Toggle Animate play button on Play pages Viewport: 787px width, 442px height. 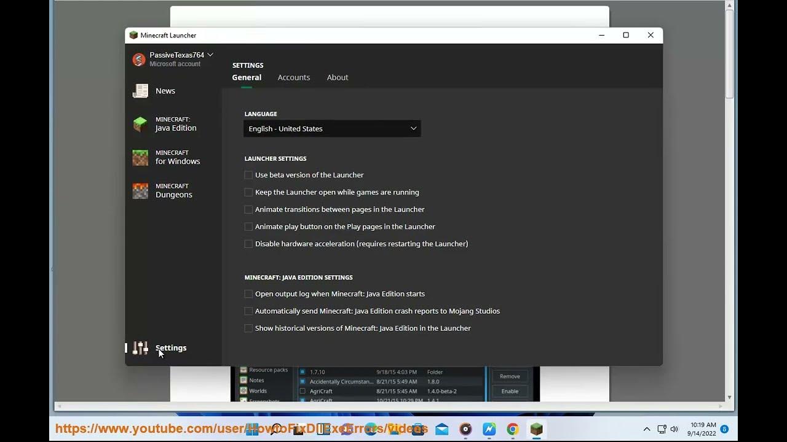tap(248, 227)
